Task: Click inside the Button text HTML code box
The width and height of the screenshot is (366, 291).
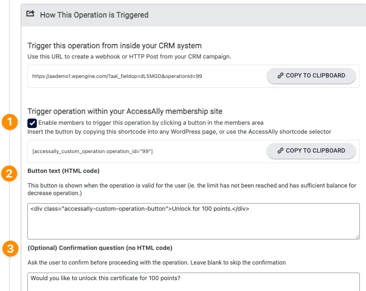Action: pyautogui.click(x=194, y=222)
